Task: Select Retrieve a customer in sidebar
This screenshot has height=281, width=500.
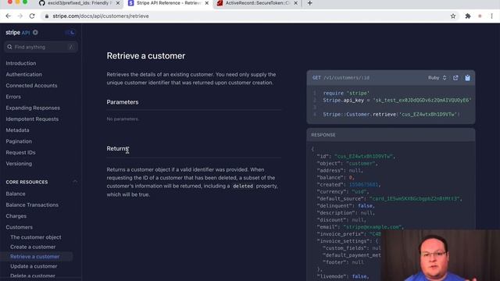Action: pos(34,257)
